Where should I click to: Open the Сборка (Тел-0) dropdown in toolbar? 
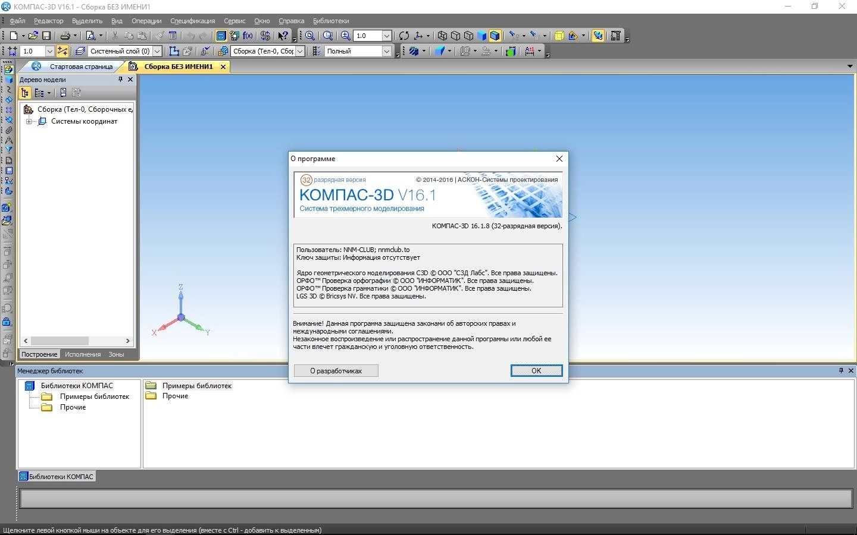tap(300, 51)
